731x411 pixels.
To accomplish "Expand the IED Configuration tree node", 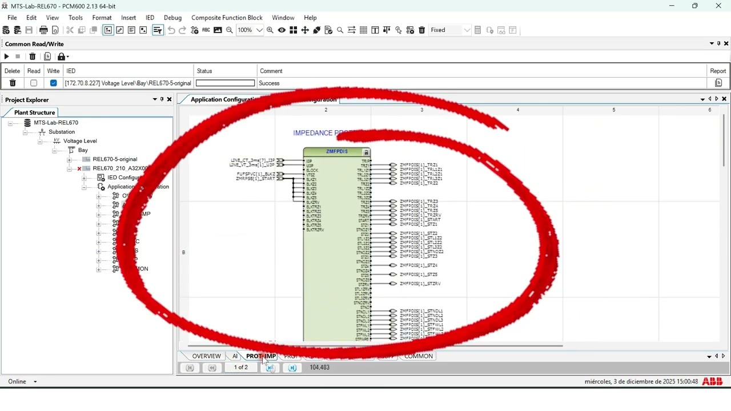I will (84, 178).
